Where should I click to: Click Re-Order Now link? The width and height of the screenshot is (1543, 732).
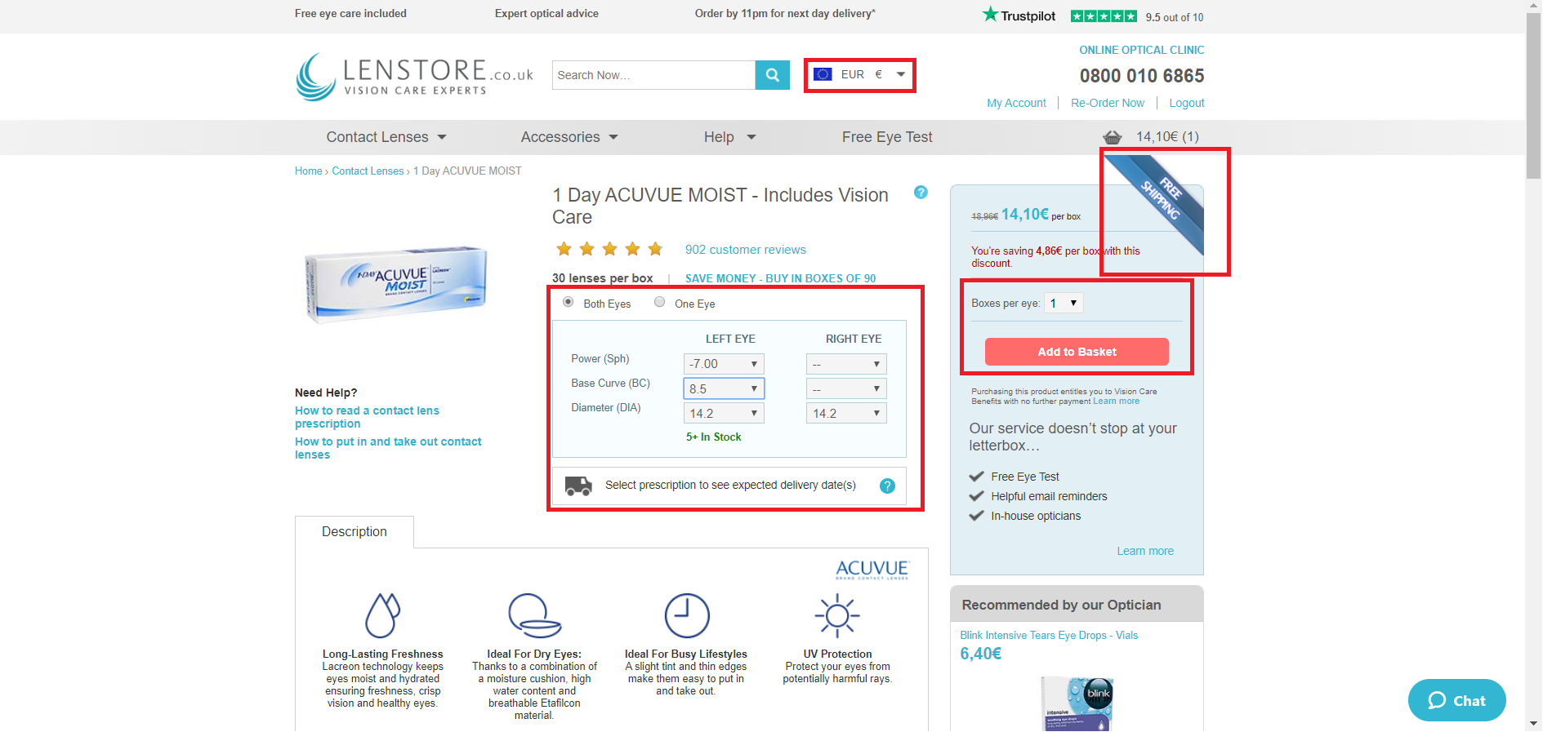(1108, 103)
